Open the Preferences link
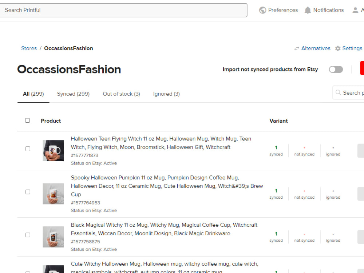 click(x=283, y=10)
